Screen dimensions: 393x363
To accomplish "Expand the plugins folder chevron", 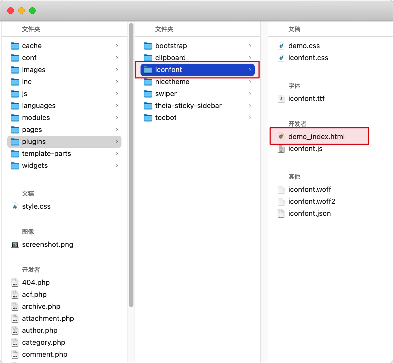I will click(117, 141).
